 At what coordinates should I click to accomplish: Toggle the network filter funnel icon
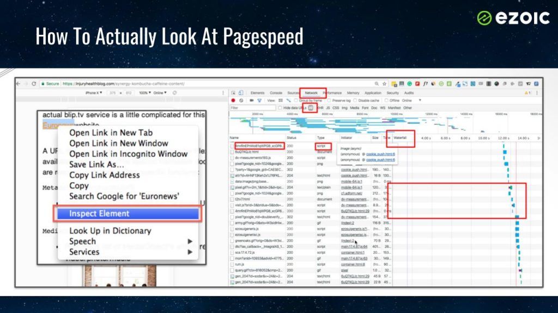(259, 101)
